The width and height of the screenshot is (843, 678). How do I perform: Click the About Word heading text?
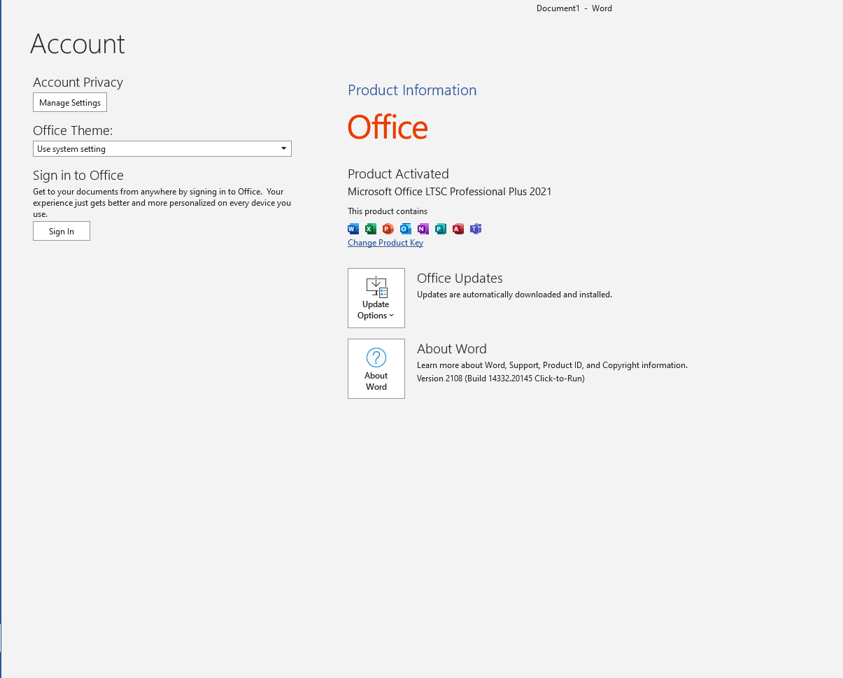[x=452, y=349]
